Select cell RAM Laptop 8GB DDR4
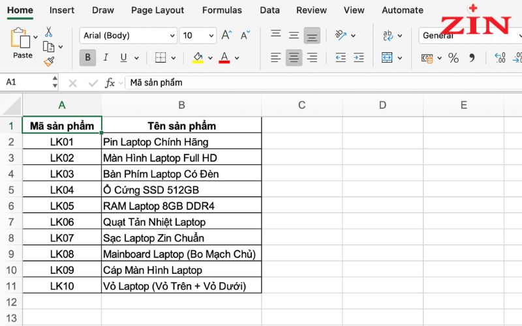 [181, 206]
